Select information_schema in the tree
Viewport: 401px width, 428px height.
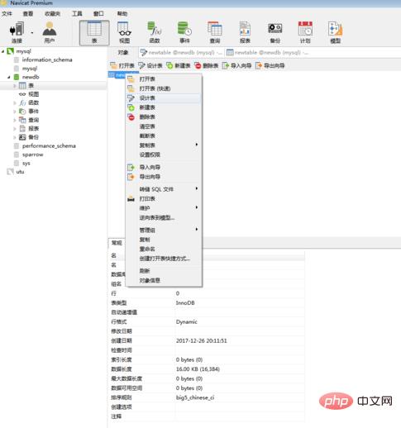47,59
